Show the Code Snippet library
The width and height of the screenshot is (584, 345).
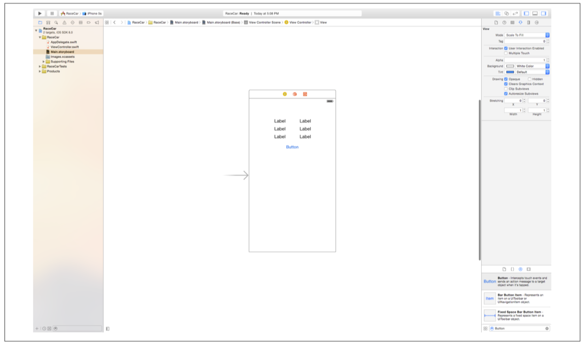tap(512, 269)
